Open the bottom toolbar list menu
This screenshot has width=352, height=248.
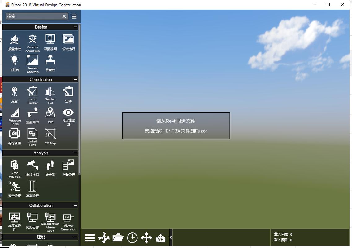(90, 238)
